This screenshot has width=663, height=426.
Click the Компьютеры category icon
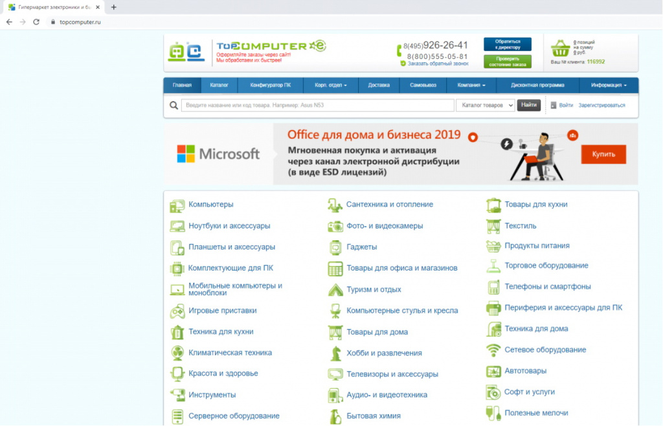pyautogui.click(x=177, y=206)
